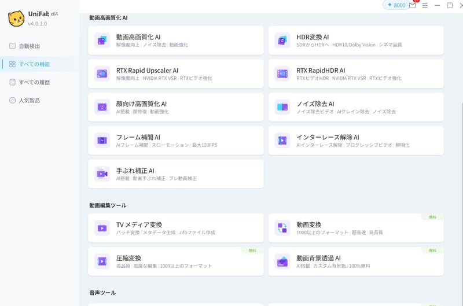
Task: Click the インターレース解除 AI icon
Action: [282, 140]
